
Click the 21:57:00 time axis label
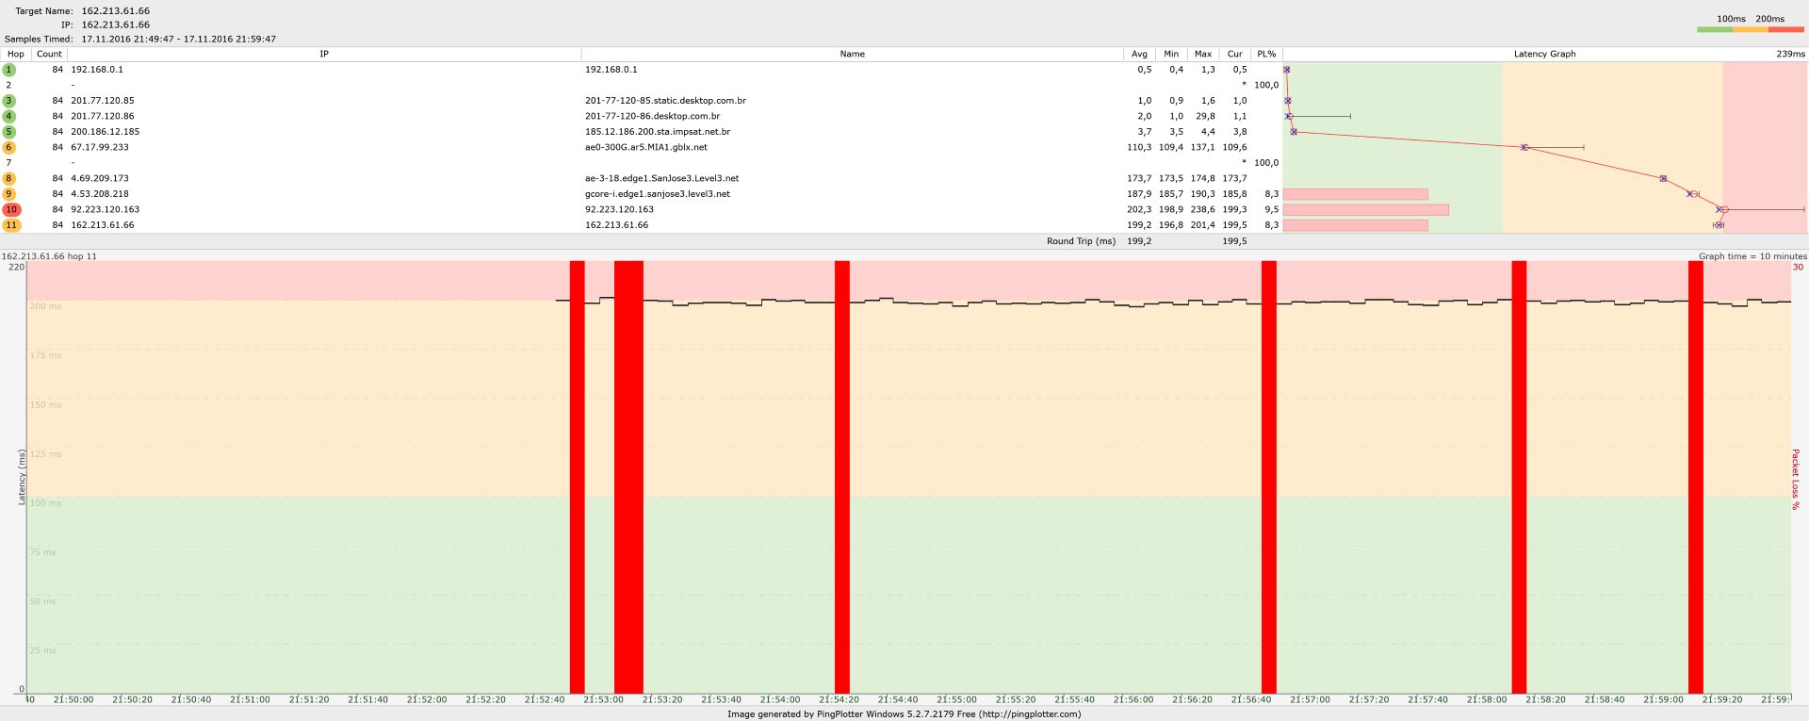[x=1310, y=700]
